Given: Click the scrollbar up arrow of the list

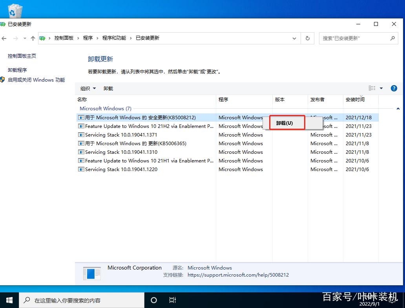Looking at the screenshot, I should (x=398, y=108).
